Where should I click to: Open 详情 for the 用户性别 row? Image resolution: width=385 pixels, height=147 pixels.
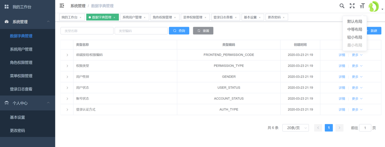coord(342,77)
